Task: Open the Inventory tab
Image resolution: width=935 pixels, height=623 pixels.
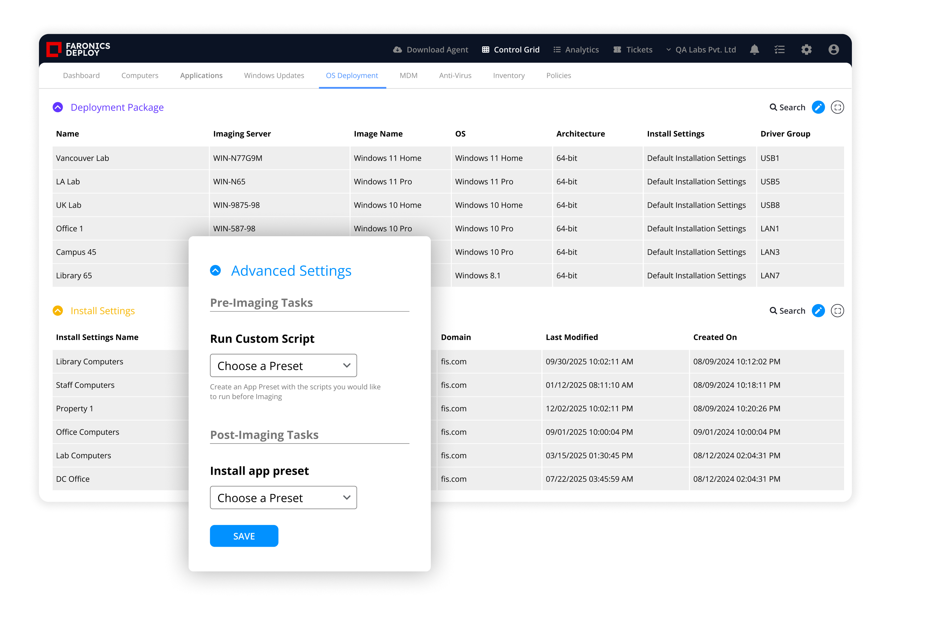Action: click(x=508, y=76)
